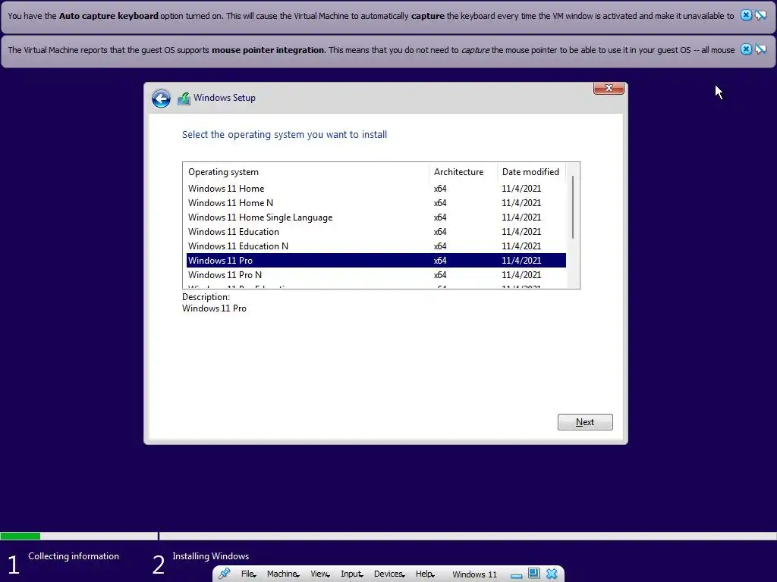This screenshot has width=777, height=582.
Task: Select the highlighted Windows 11 Pro row
Action: [x=376, y=261]
